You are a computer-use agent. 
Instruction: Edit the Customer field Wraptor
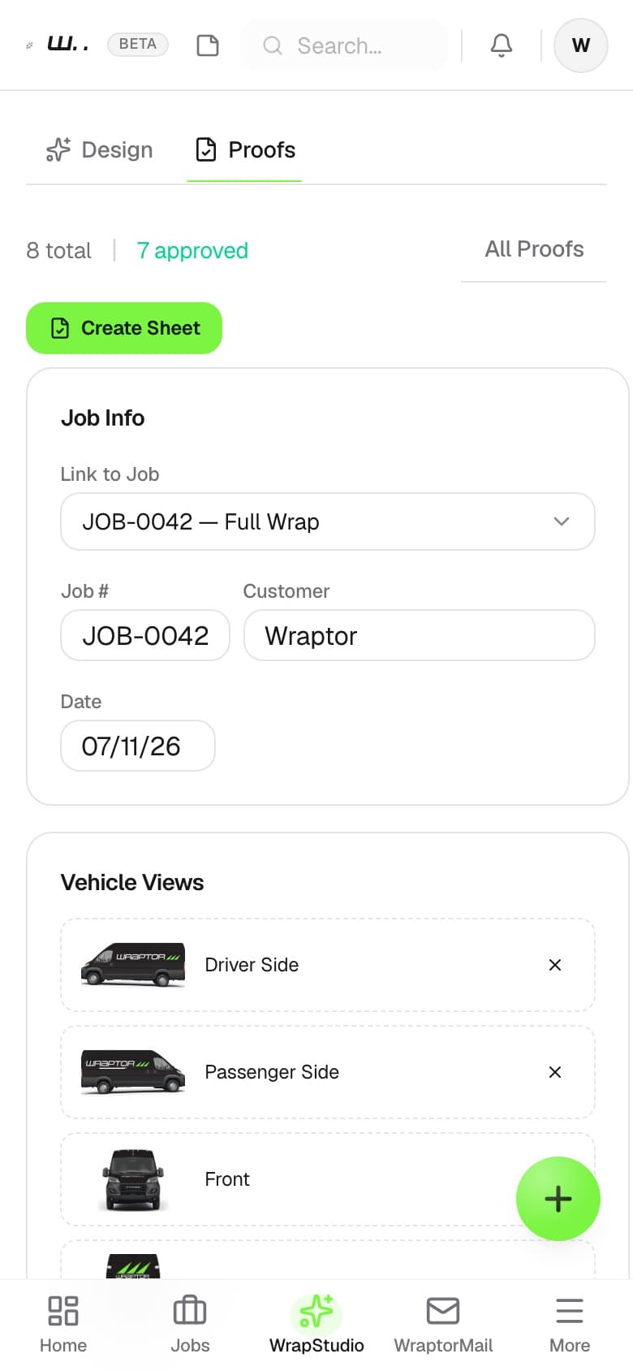tap(420, 635)
